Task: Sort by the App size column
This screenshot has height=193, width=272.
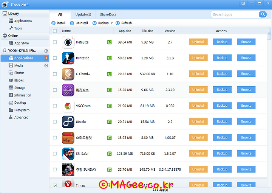Action: (x=125, y=31)
